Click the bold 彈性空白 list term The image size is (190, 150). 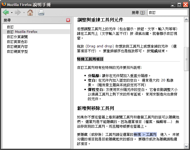point(96,90)
